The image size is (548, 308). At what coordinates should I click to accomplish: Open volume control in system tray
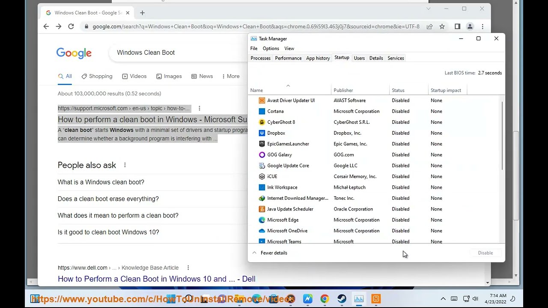coord(475,299)
